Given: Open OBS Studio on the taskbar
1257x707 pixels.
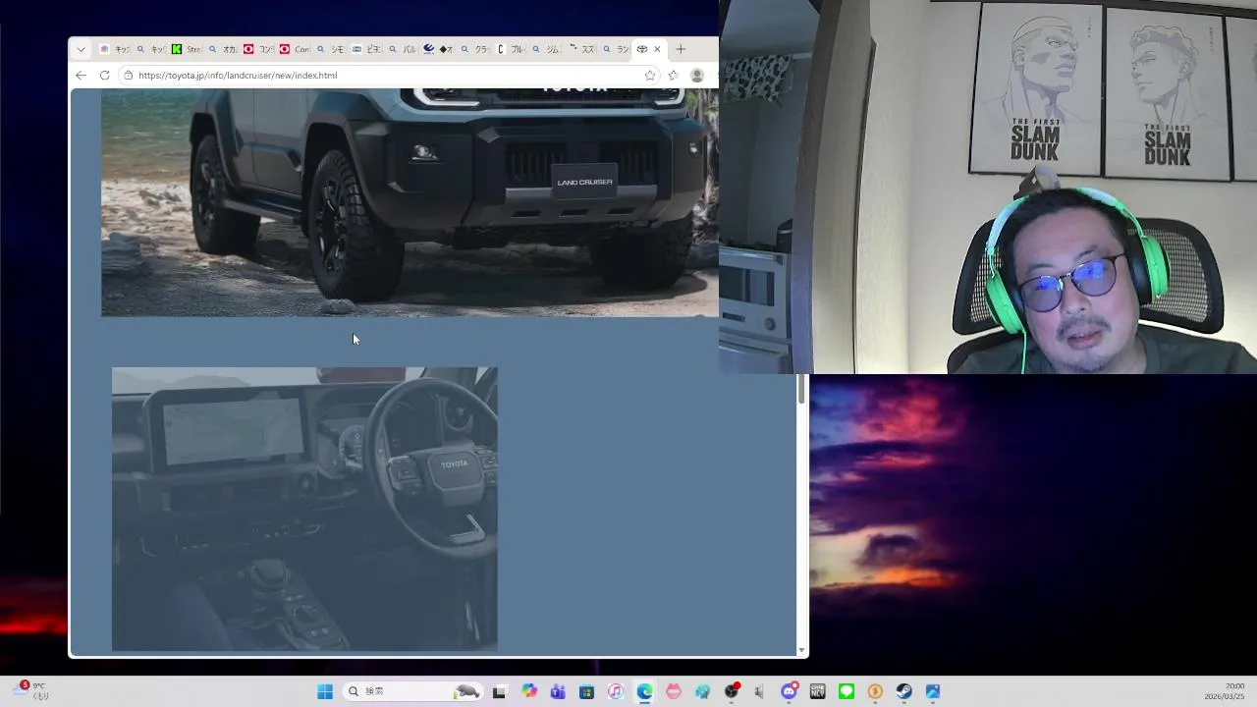Looking at the screenshot, I should point(732,691).
